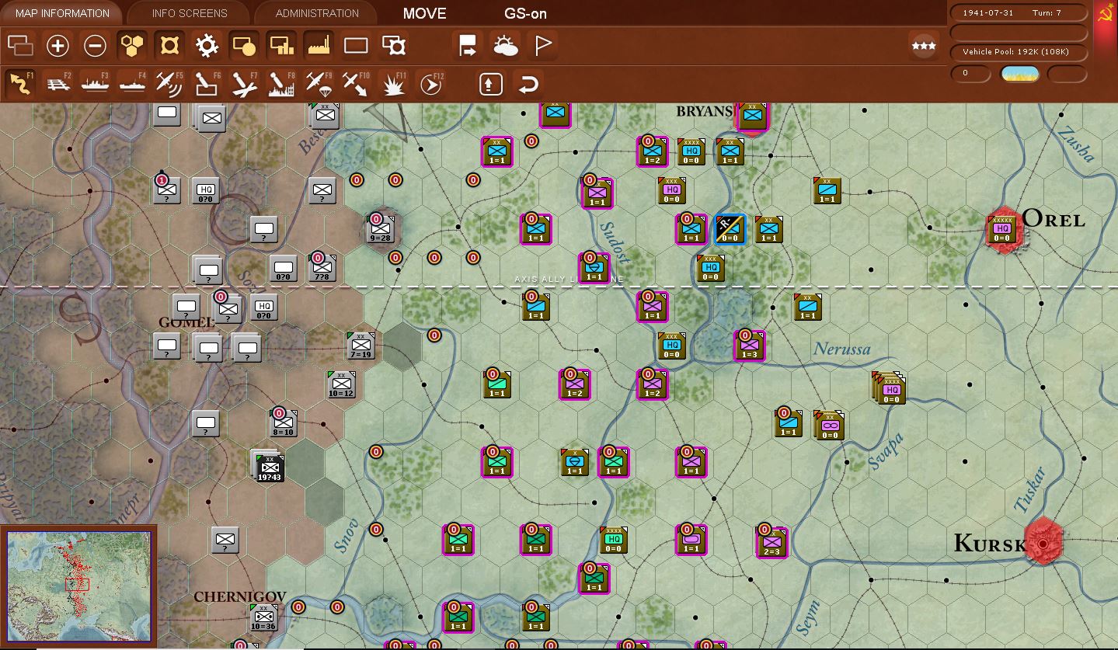The image size is (1118, 650).
Task: Select F12 mode icon
Action: coord(430,84)
